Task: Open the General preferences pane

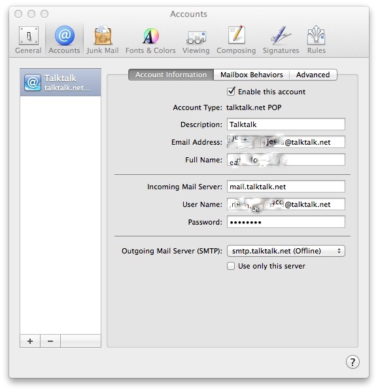Action: point(28,40)
